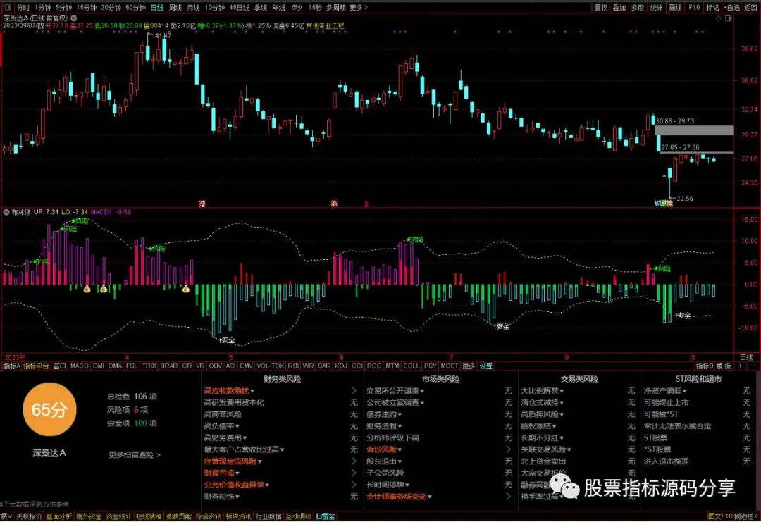Toggle TRIX indicator
761x522 pixels.
149,366
